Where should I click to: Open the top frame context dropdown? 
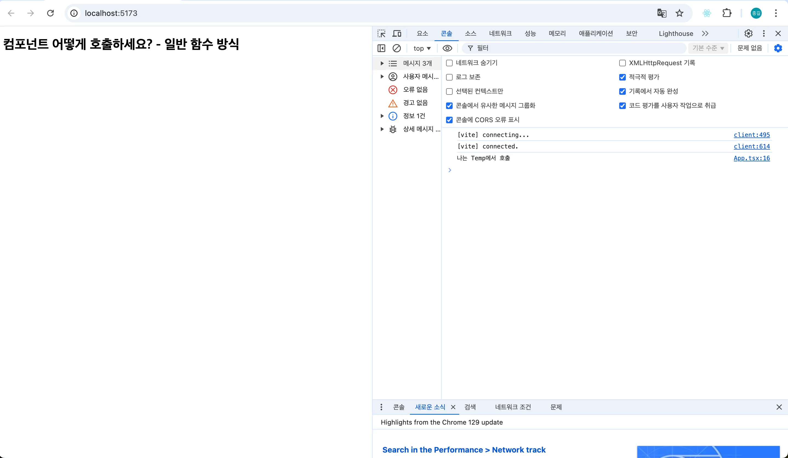click(x=422, y=48)
